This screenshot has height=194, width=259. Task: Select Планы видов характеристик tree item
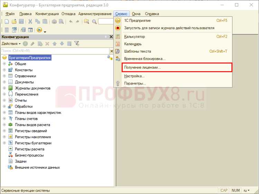click(x=38, y=113)
